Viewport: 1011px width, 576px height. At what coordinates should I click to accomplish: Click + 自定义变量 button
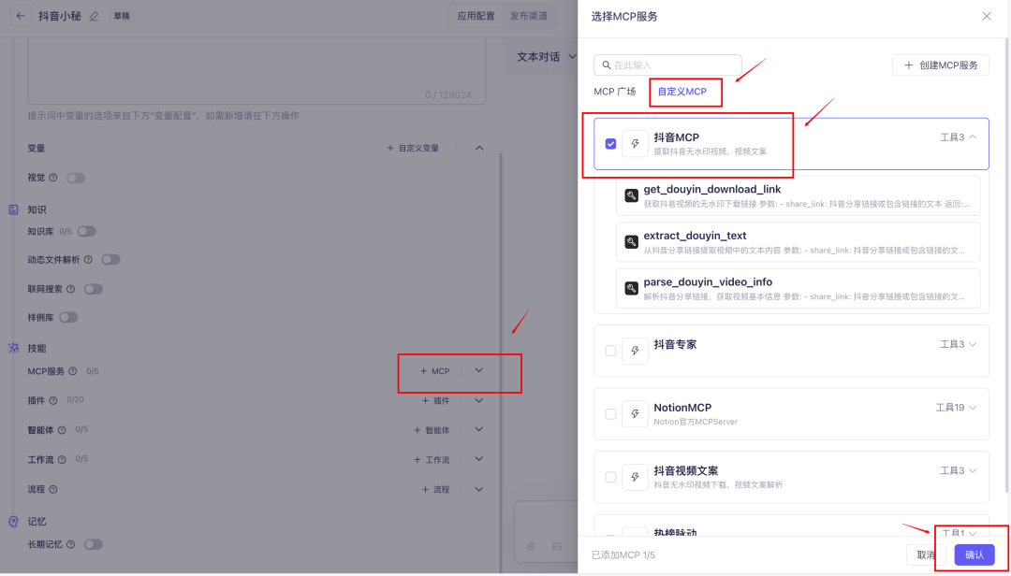[413, 148]
